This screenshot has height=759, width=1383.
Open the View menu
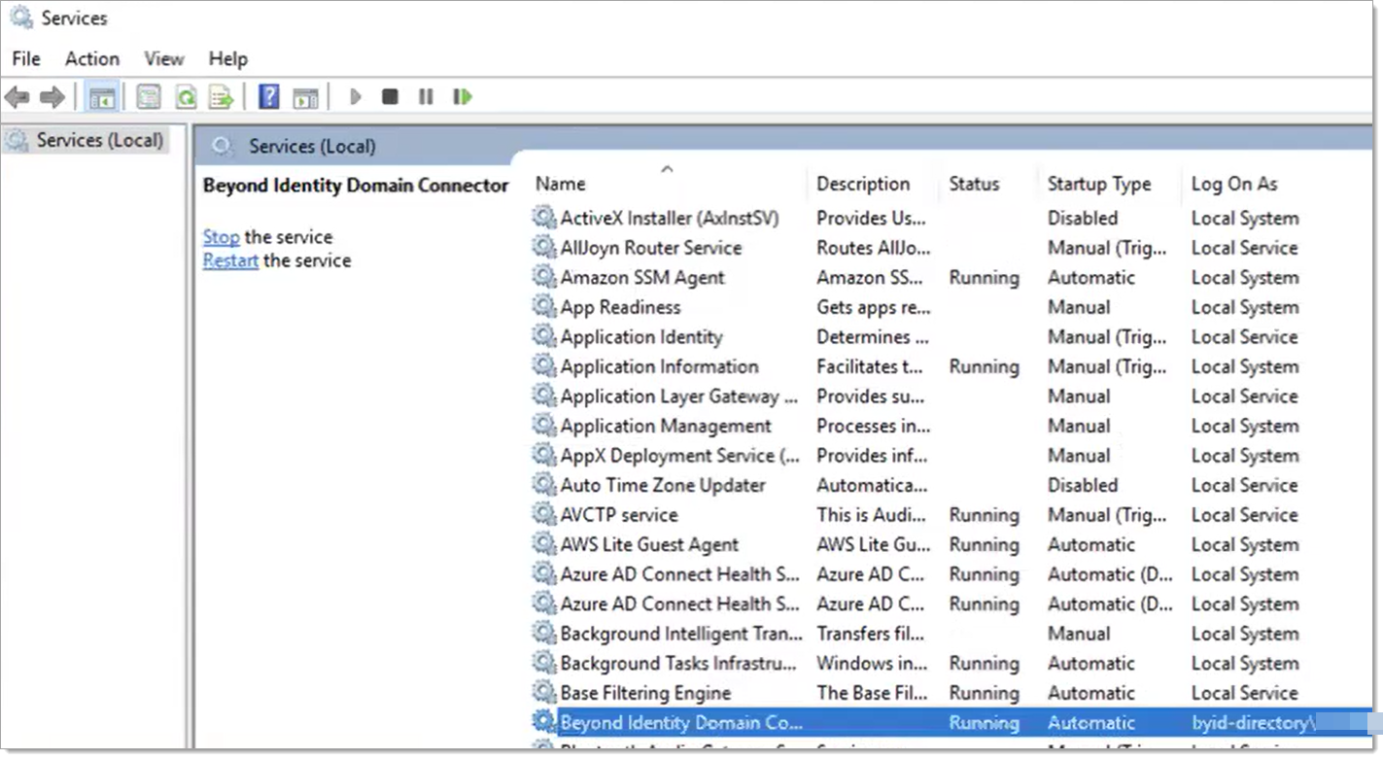pos(164,59)
